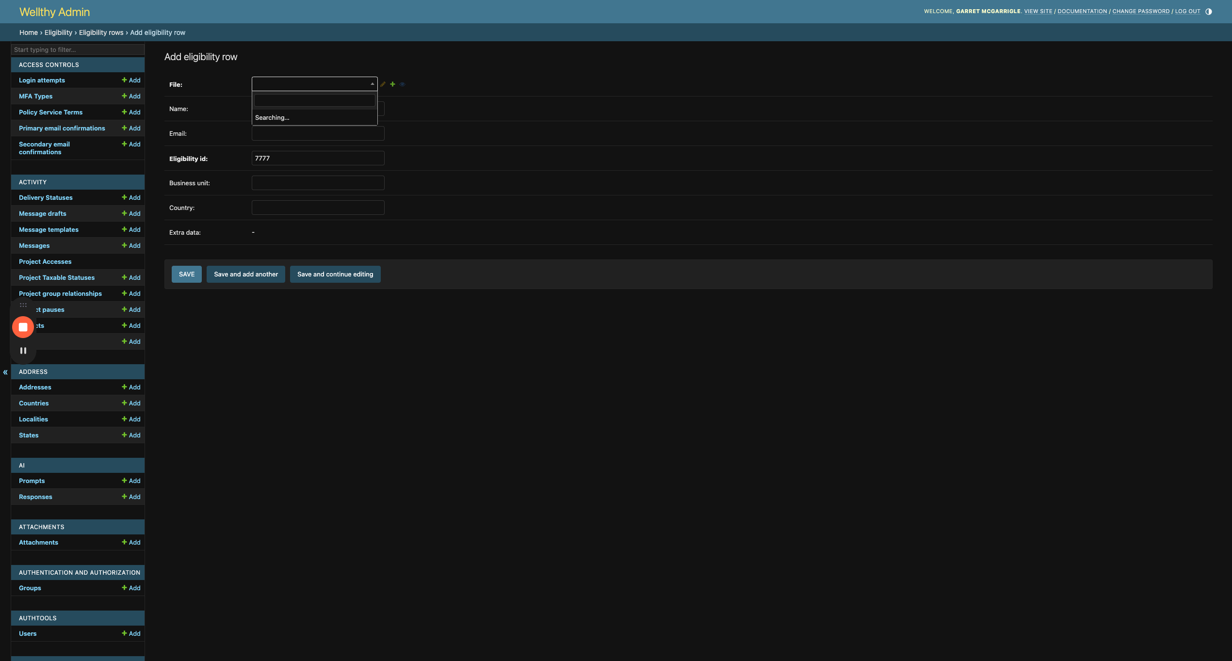This screenshot has width=1232, height=661.
Task: Grab the recorder widget's drag-handle dots
Action: click(23, 306)
